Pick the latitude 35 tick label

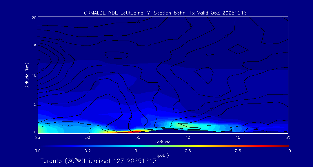tap(138, 137)
